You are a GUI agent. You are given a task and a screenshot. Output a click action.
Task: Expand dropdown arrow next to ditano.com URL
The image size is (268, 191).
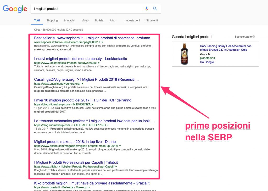(120, 146)
